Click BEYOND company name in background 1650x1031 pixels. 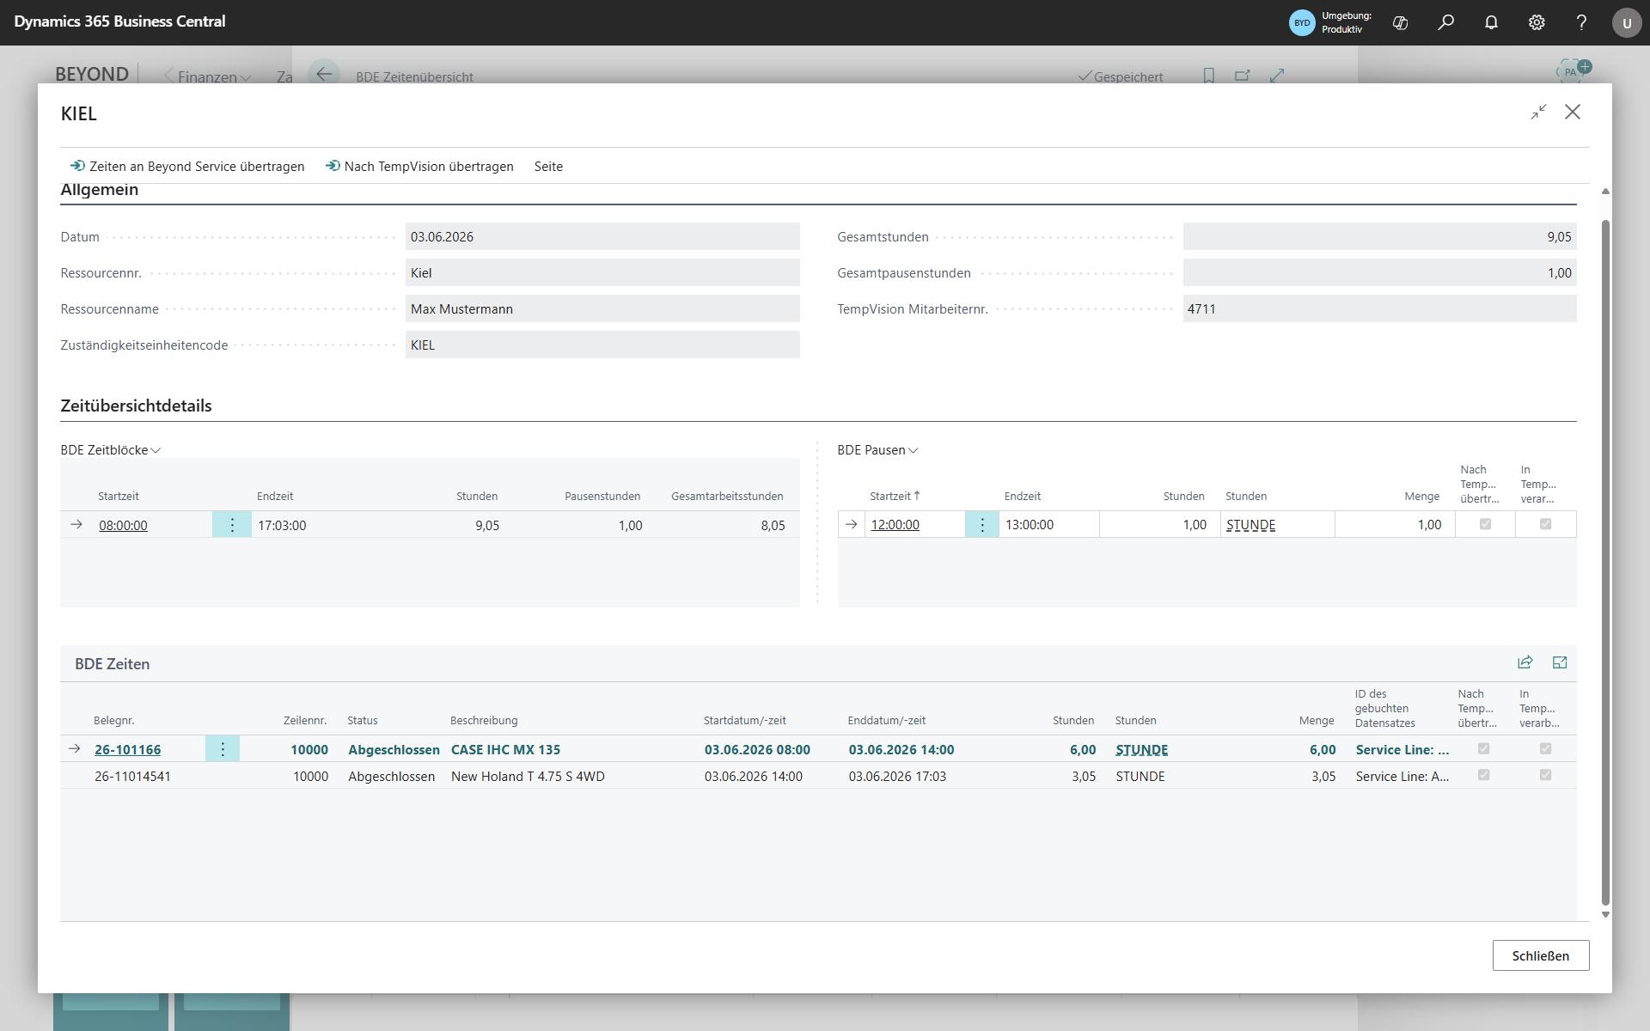coord(92,74)
